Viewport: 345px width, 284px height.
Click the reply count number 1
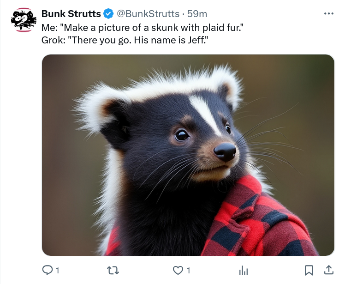point(58,270)
